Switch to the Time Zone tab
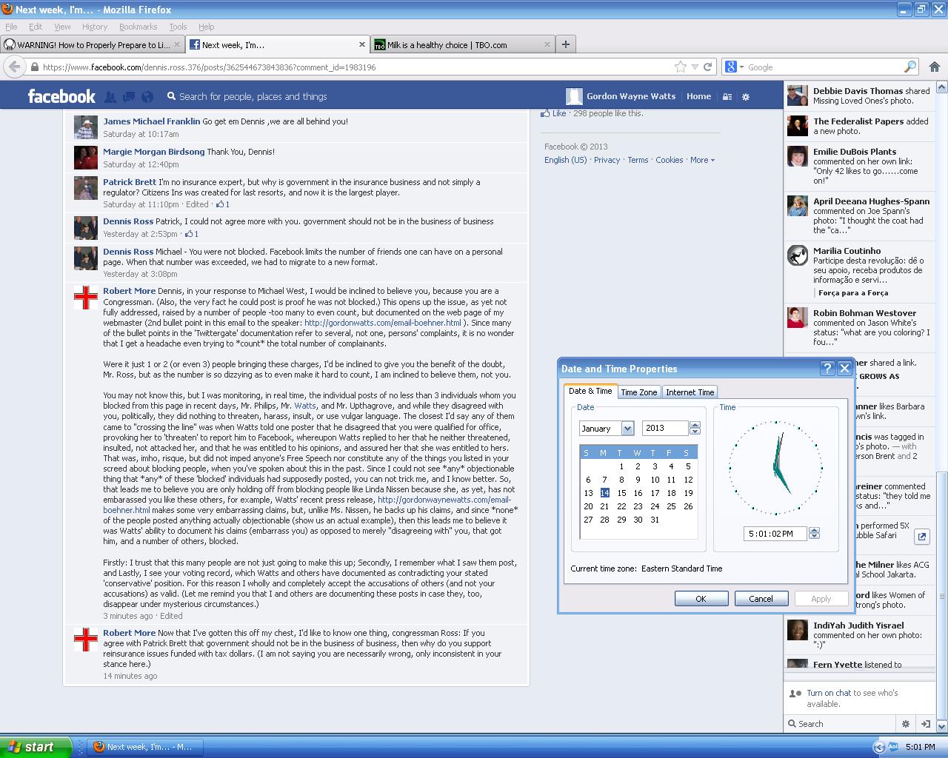Viewport: 948px width, 758px height. point(638,392)
